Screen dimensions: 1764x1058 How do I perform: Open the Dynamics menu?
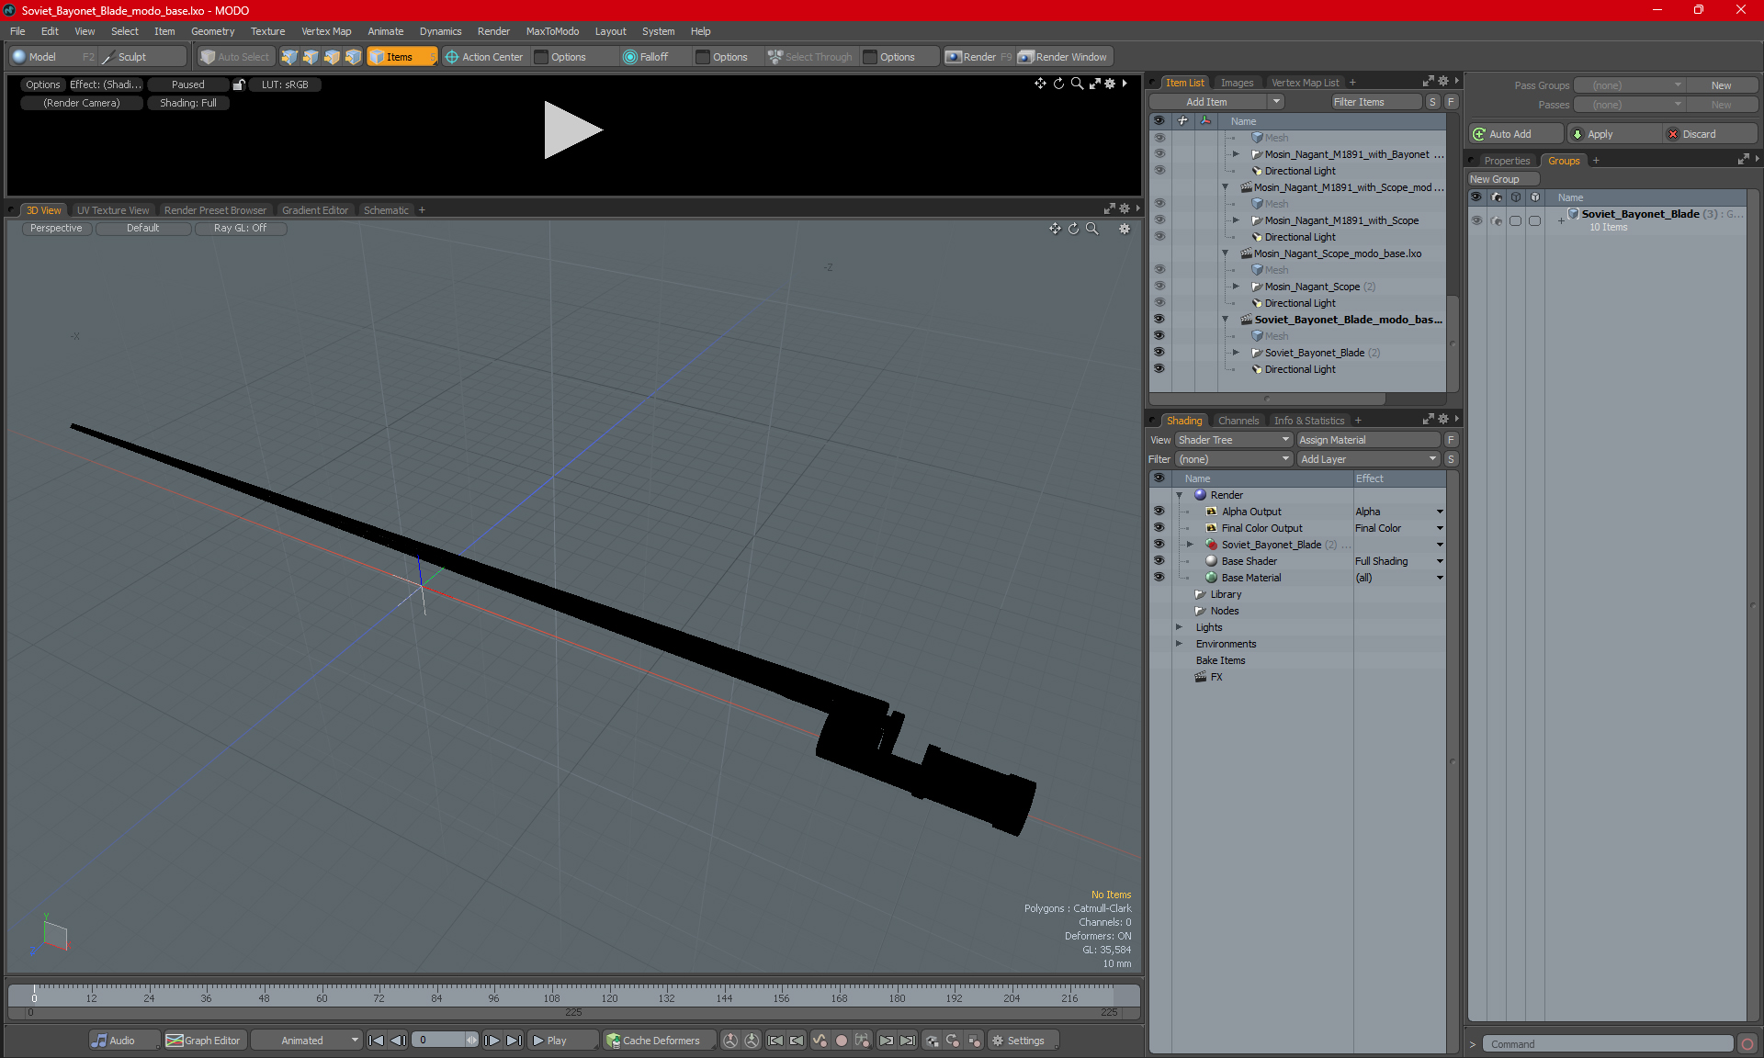tap(440, 31)
